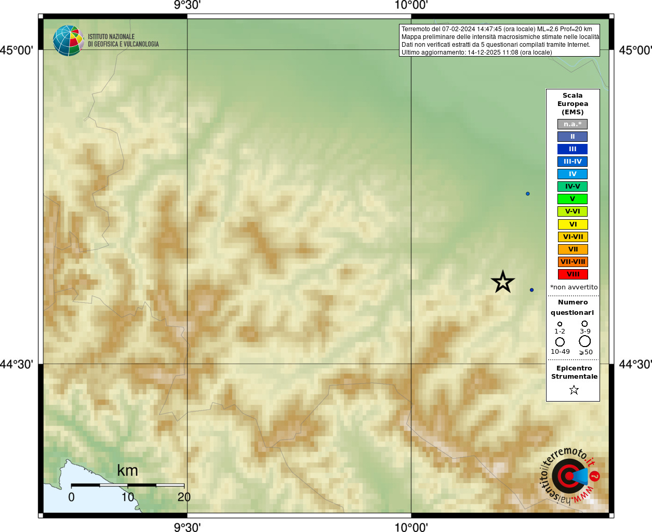Image resolution: width=652 pixels, height=532 pixels.
Task: Click the left 45°00' latitude label
Action: click(17, 50)
